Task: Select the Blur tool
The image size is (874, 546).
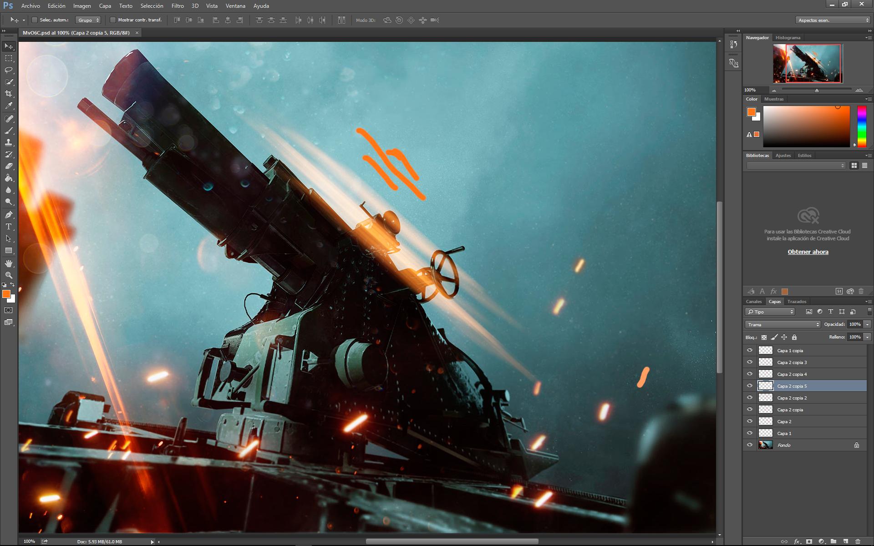Action: tap(9, 190)
